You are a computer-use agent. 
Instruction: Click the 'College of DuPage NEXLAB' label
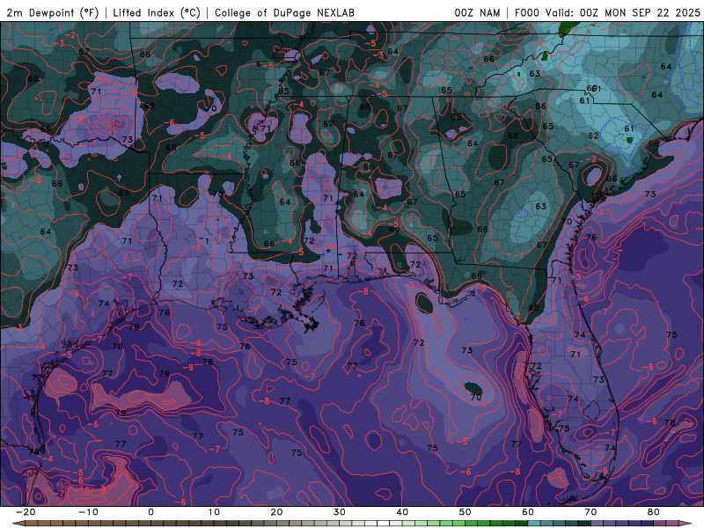(x=284, y=12)
